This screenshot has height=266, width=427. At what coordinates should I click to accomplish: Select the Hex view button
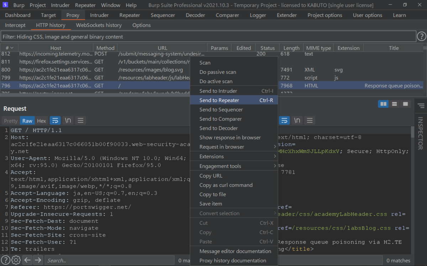coord(42,121)
